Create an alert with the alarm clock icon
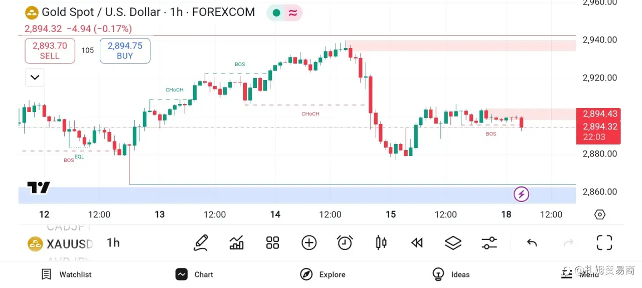The width and height of the screenshot is (642, 288). 345,243
